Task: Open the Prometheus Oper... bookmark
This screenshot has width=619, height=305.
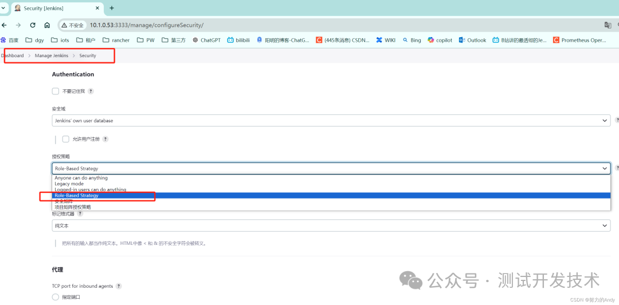Action: pos(580,40)
